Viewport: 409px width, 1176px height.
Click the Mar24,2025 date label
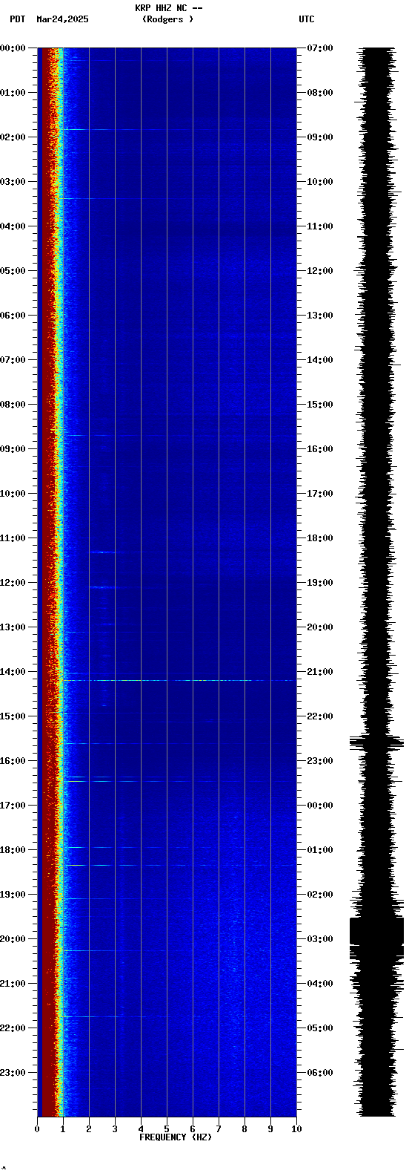62,19
